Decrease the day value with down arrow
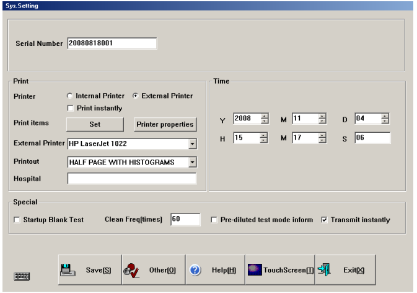Image resolution: width=417 pixels, height=293 pixels. 385,121
